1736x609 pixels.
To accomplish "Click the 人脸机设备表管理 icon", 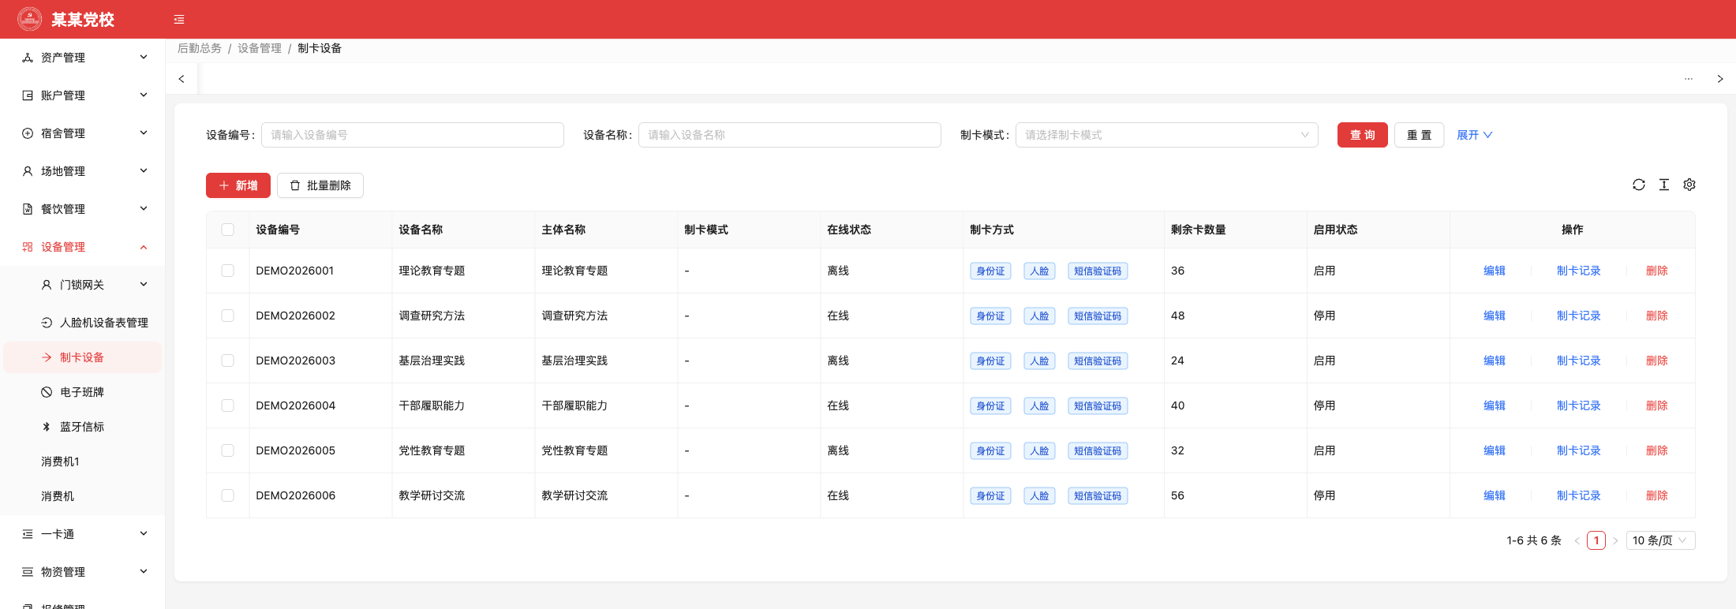I will pos(47,323).
